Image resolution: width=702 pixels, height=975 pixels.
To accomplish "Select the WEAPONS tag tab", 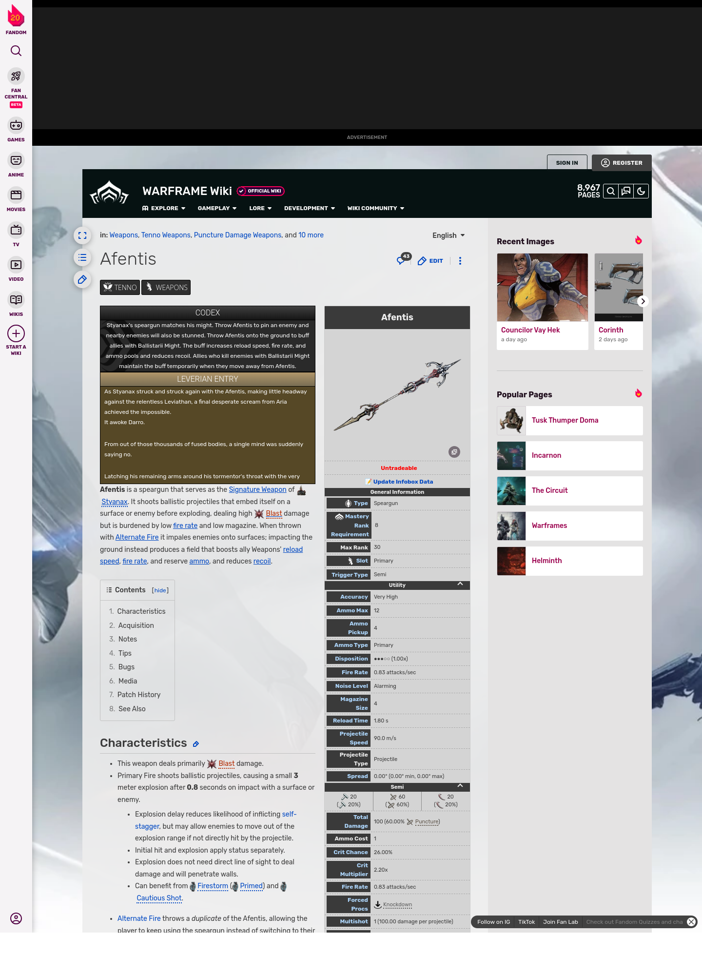I will click(x=166, y=287).
